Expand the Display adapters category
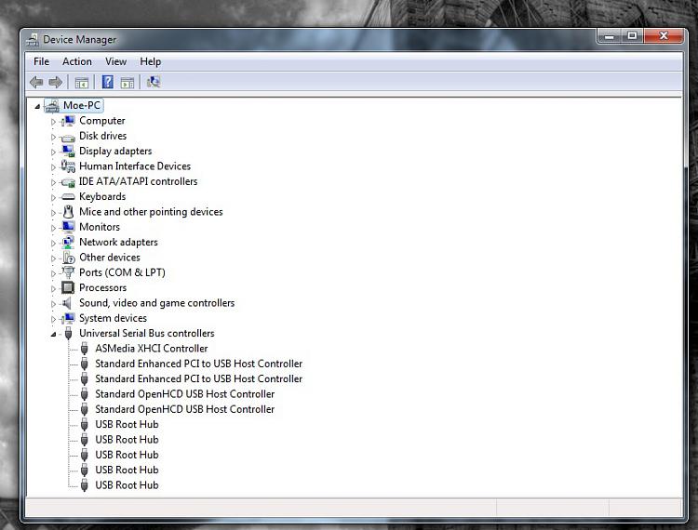The width and height of the screenshot is (698, 530). [53, 152]
